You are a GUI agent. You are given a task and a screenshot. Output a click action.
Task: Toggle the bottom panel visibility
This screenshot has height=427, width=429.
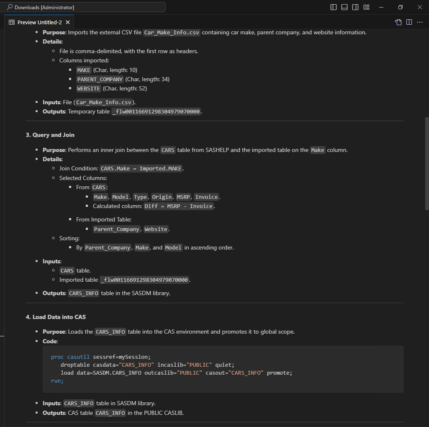pos(344,7)
